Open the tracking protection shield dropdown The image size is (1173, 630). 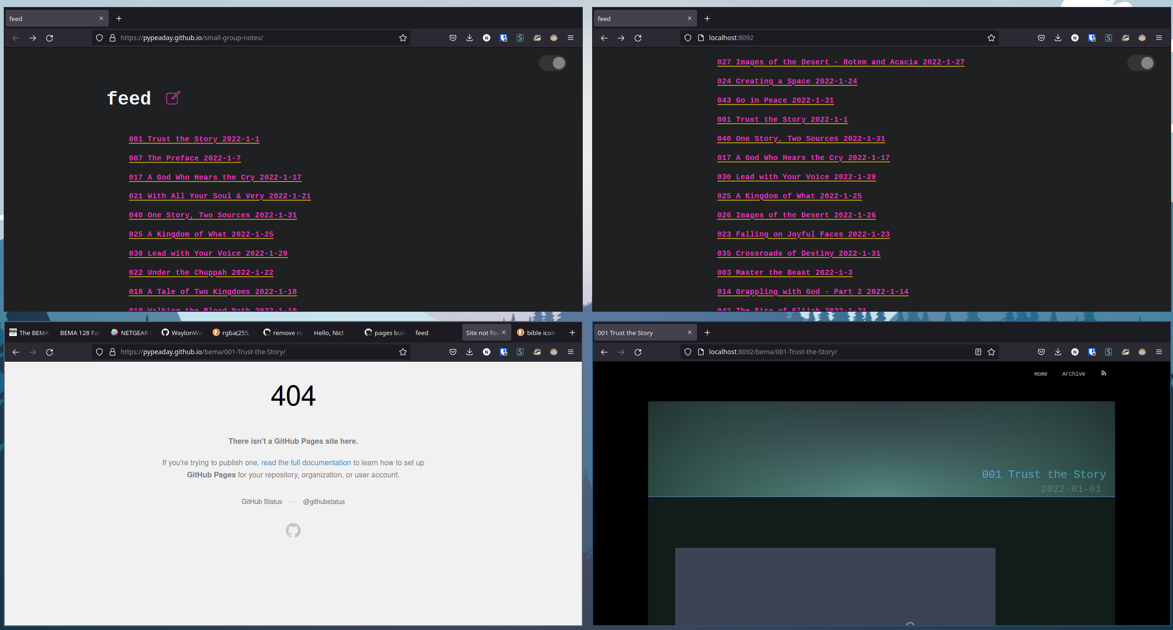click(99, 38)
